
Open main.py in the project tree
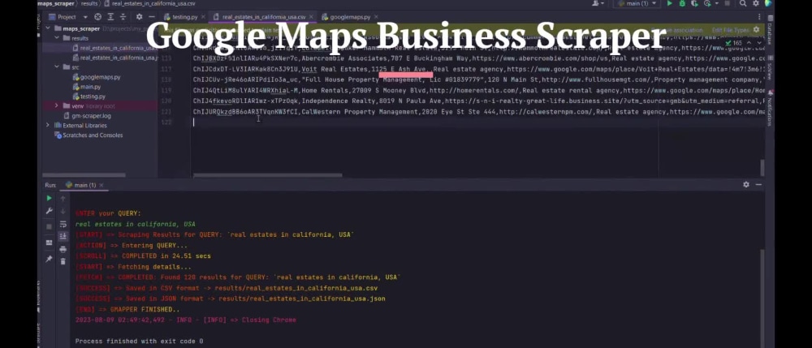coord(90,87)
